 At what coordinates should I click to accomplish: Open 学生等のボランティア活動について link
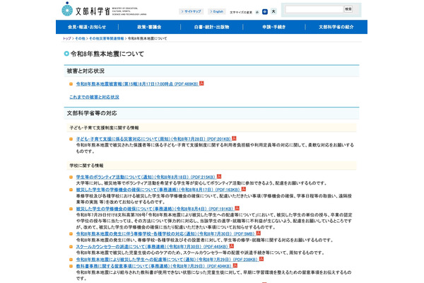(146, 177)
